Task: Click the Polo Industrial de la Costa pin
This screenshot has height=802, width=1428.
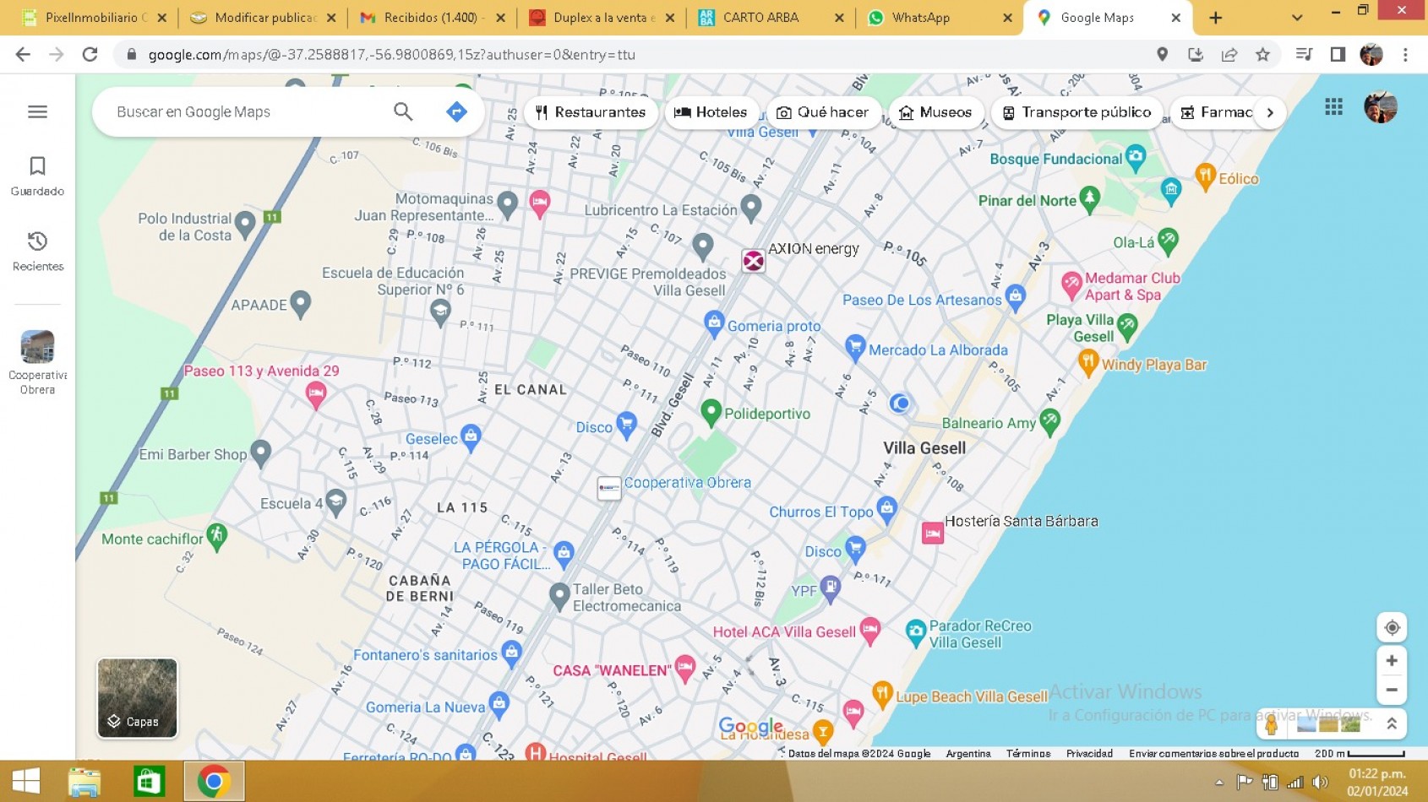Action: (245, 224)
